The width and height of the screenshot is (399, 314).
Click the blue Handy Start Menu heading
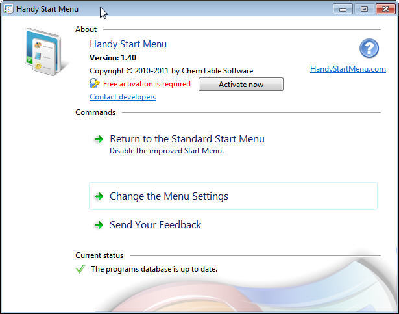(x=128, y=44)
